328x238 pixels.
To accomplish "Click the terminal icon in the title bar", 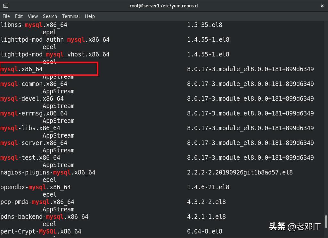I will tap(7, 5).
